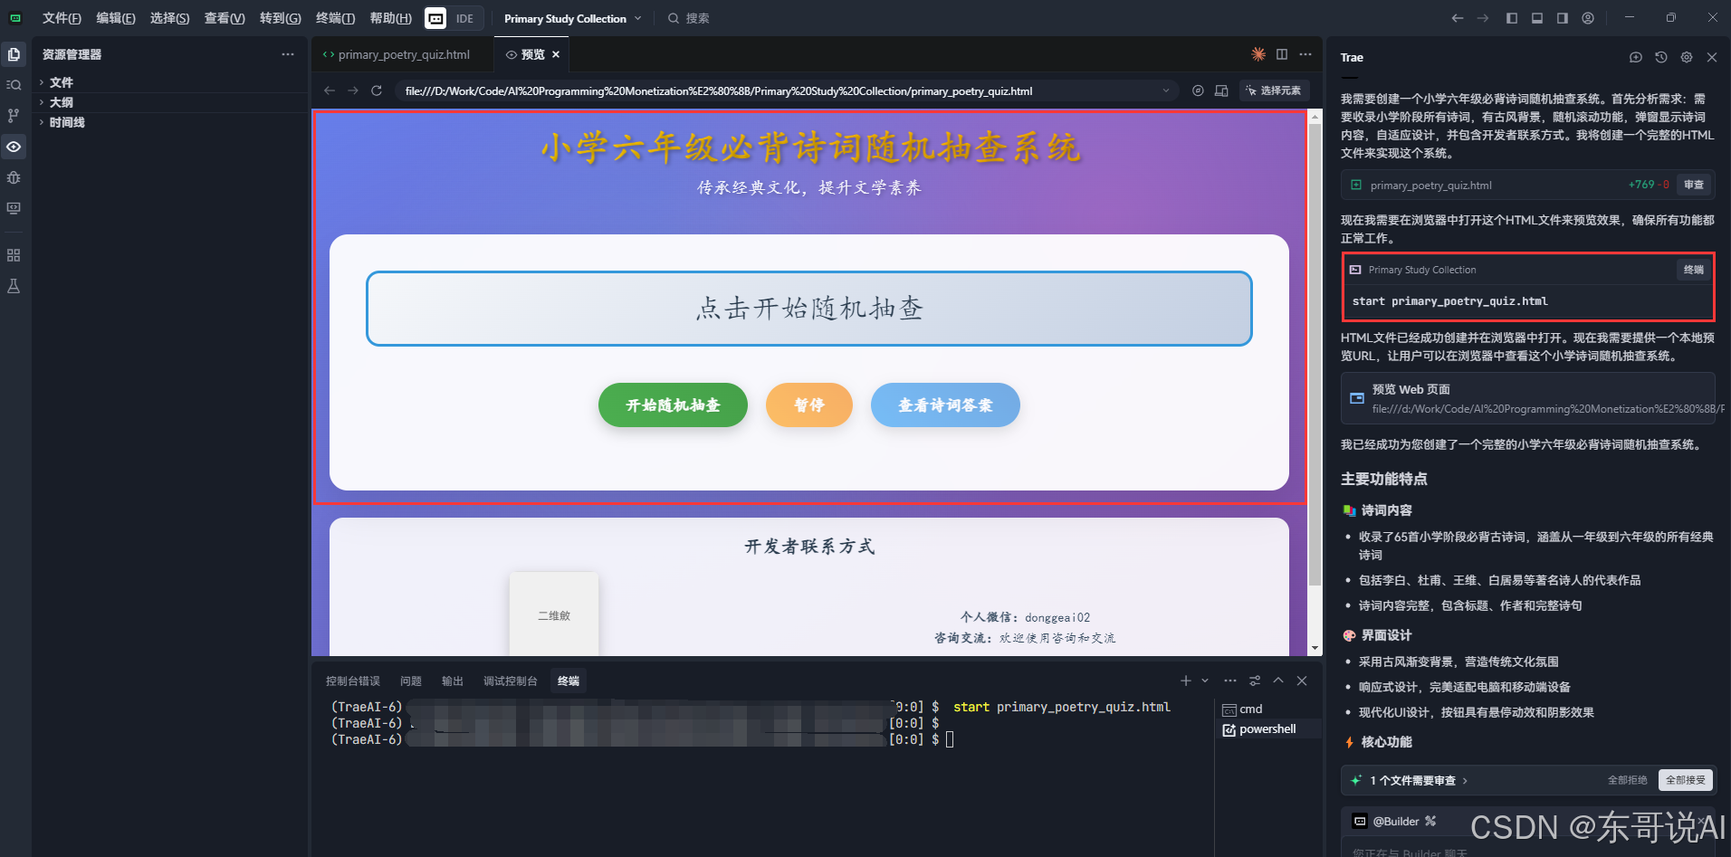Switch to primary_poetry_quiz.html editor tab

(x=404, y=54)
